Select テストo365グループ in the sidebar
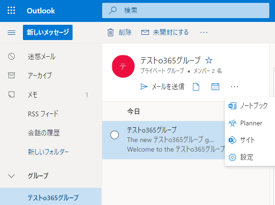Viewport: 275px width, 205px height. [x=51, y=197]
